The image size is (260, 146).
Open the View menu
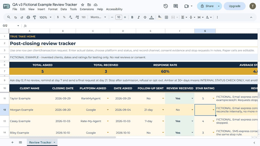pyautogui.click(x=31, y=9)
